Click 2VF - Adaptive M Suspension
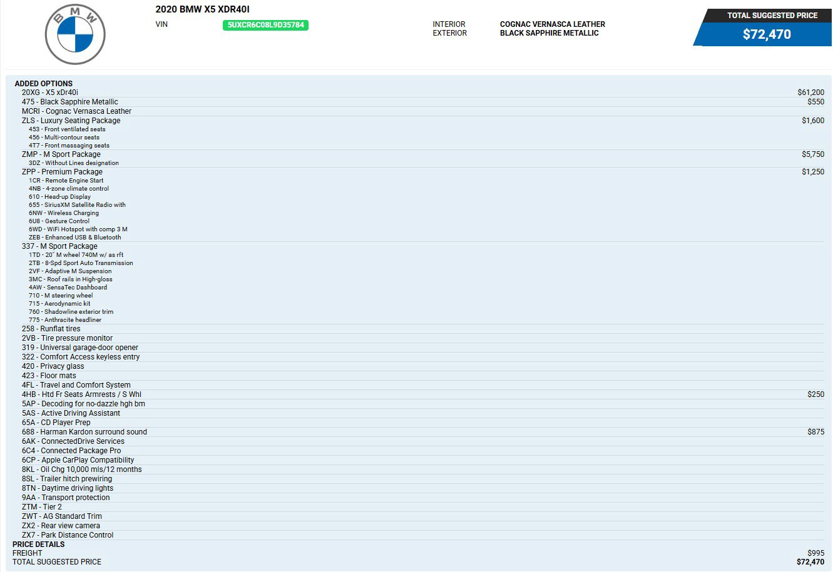Screen dimensions: 833x572 pyautogui.click(x=70, y=271)
